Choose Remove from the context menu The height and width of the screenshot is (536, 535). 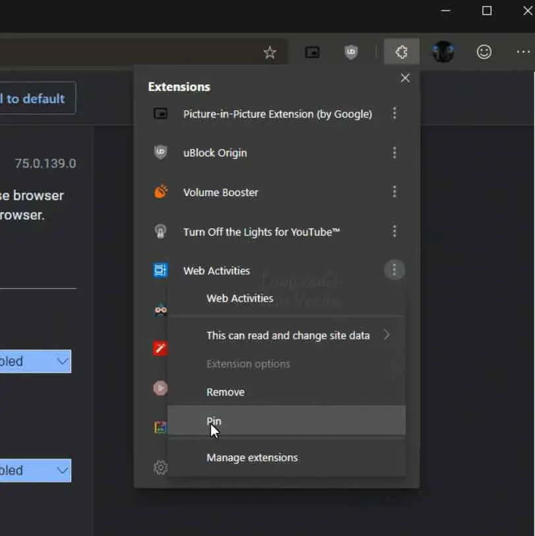(x=286, y=392)
